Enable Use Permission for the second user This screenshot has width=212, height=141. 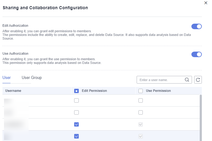[x=141, y=112]
